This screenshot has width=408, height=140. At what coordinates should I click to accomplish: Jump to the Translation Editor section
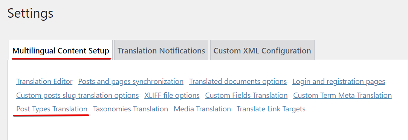click(x=44, y=82)
